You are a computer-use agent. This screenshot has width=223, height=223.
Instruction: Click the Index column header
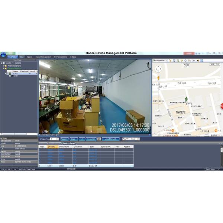(43, 147)
